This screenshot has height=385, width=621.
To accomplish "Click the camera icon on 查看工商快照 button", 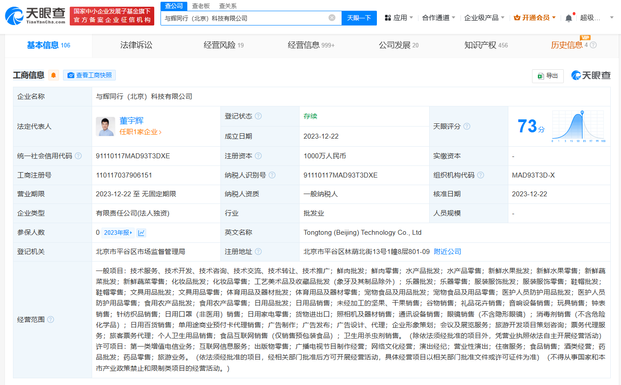I will 70,75.
